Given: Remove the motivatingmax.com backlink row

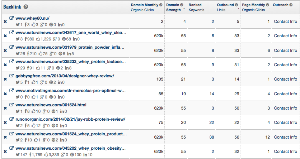Looking at the screenshot, I should pyautogui.click(x=5, y=94).
